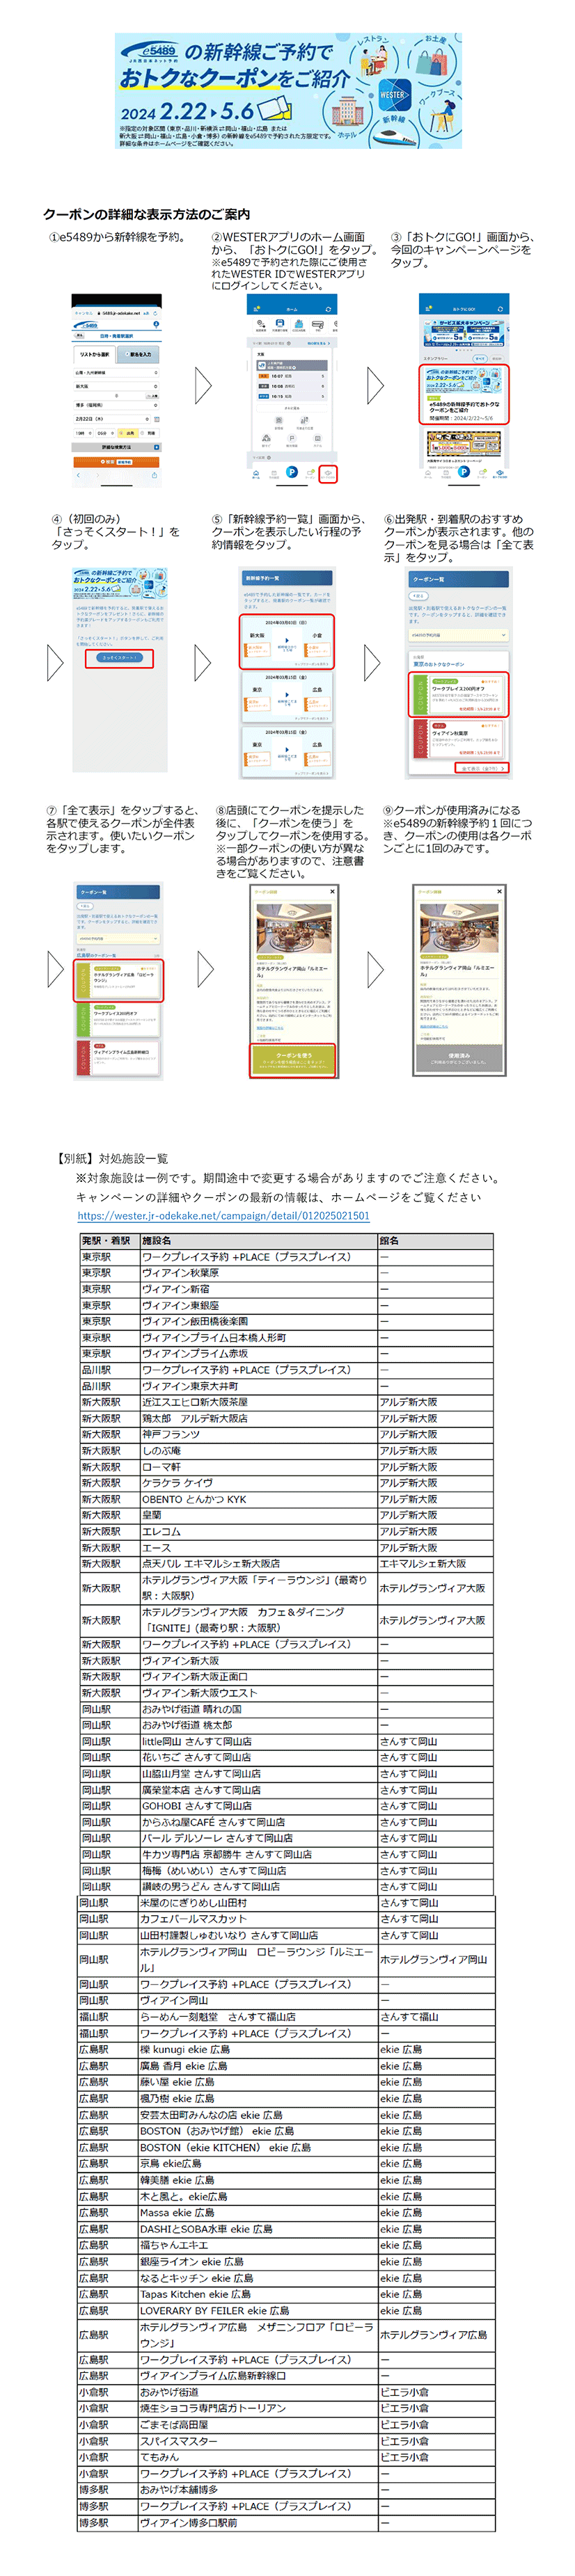Select the 点天バル エキマルシェ新大阪店 cell
The image size is (575, 2576).
[x=258, y=1563]
